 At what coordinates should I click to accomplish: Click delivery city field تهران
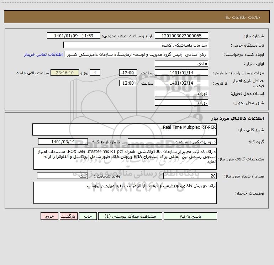point(181,102)
